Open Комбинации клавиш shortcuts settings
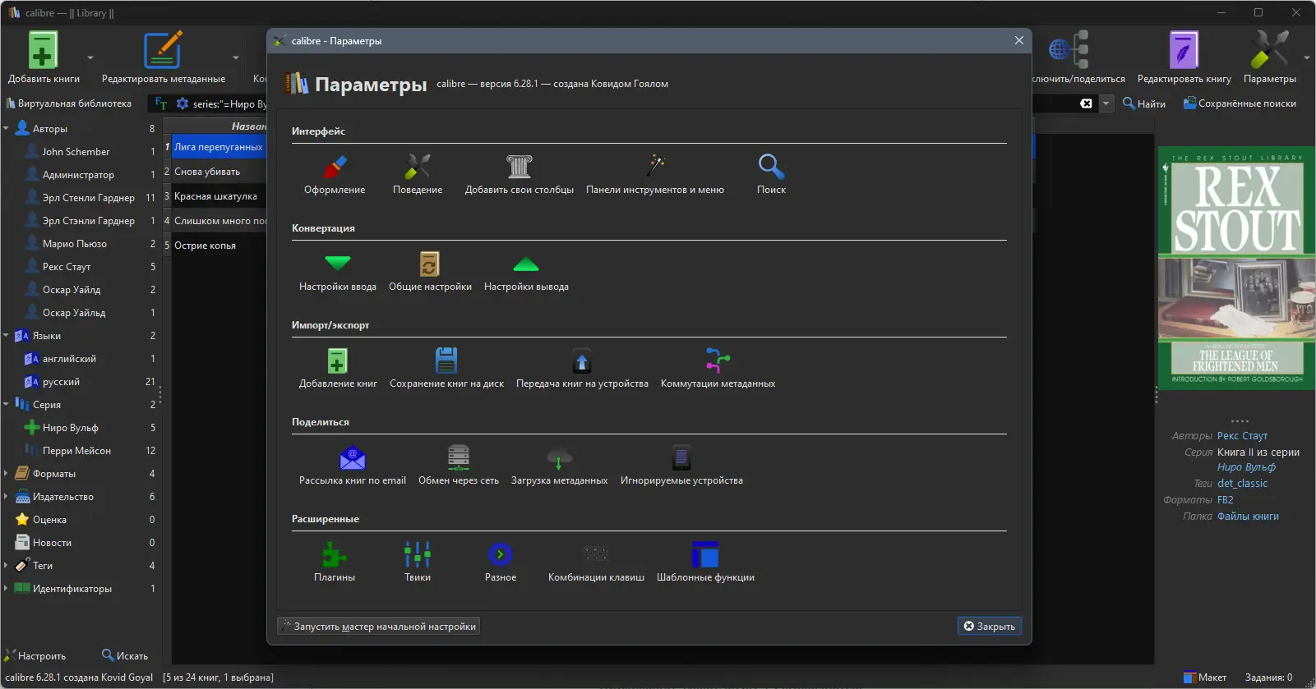This screenshot has height=689, width=1316. 596,563
